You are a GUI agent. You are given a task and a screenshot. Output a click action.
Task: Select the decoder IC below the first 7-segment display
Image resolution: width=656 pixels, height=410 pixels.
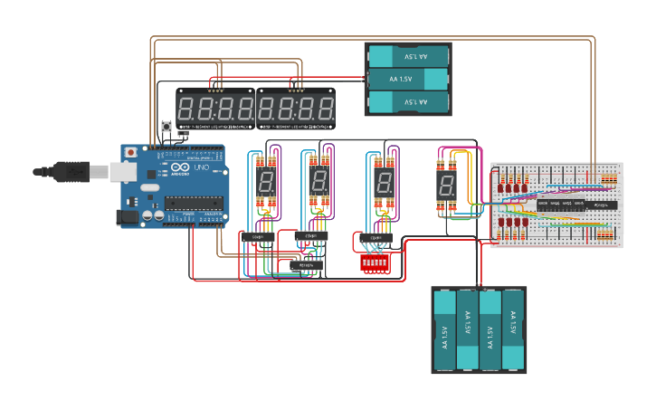tap(258, 237)
